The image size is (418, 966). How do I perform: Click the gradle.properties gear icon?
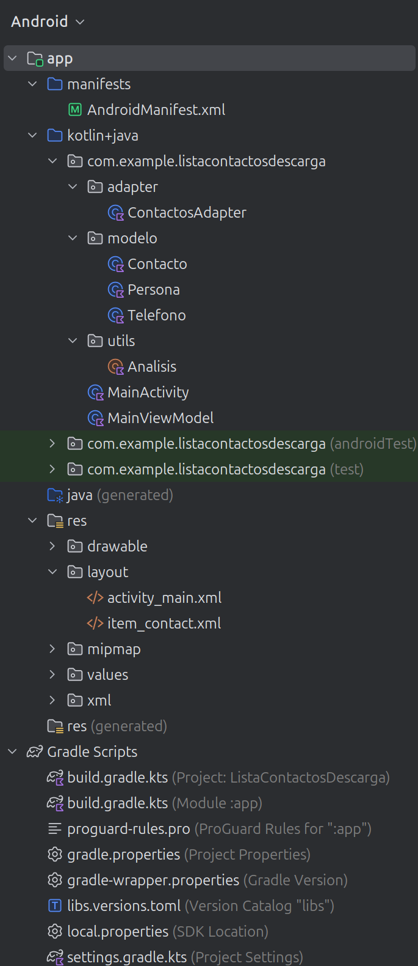55,855
